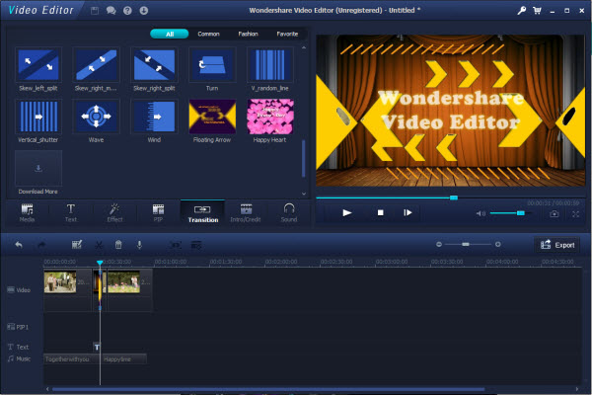
Task: Click the timeline toolbar icon right of microphone
Action: 176,245
